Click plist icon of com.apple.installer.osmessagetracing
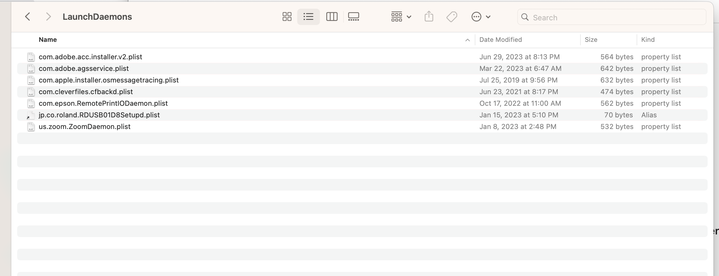This screenshot has width=719, height=276. (x=31, y=80)
